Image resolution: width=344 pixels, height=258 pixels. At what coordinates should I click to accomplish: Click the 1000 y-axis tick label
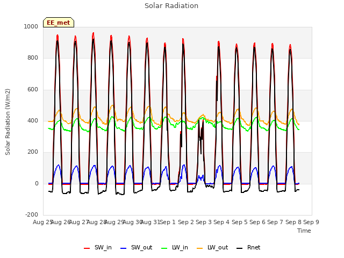[x=31, y=26]
